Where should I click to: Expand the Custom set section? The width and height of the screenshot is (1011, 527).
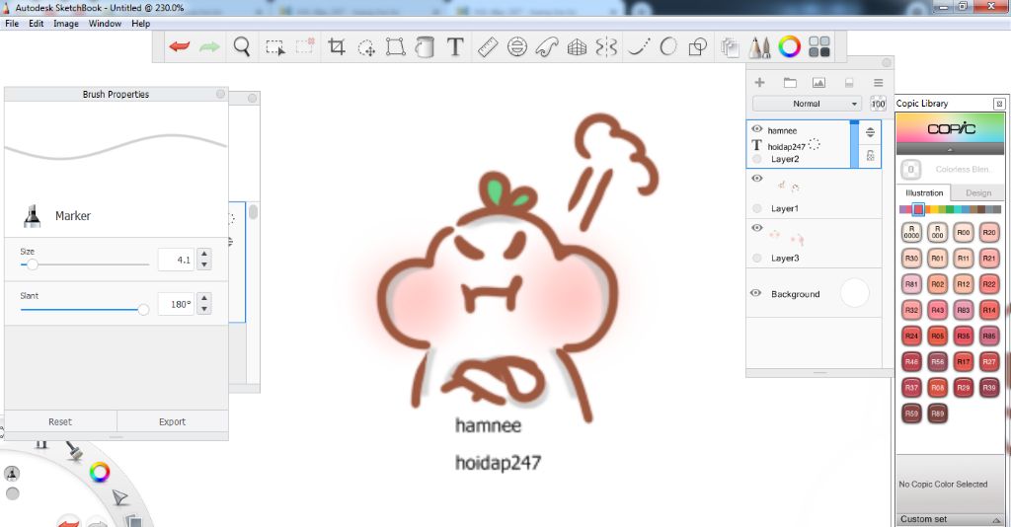coord(950,519)
